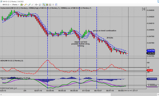Click the toolbar drag grip handle

[1, 5]
